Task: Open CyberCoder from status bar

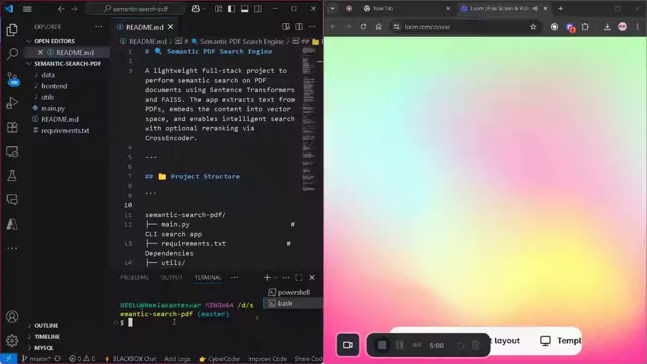Action: [x=220, y=359]
